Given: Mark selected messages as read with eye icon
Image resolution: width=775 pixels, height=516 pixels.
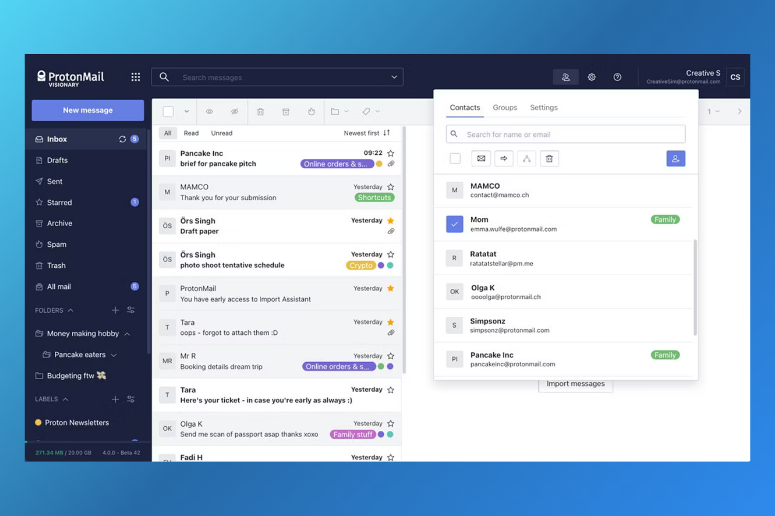Looking at the screenshot, I should click(209, 111).
